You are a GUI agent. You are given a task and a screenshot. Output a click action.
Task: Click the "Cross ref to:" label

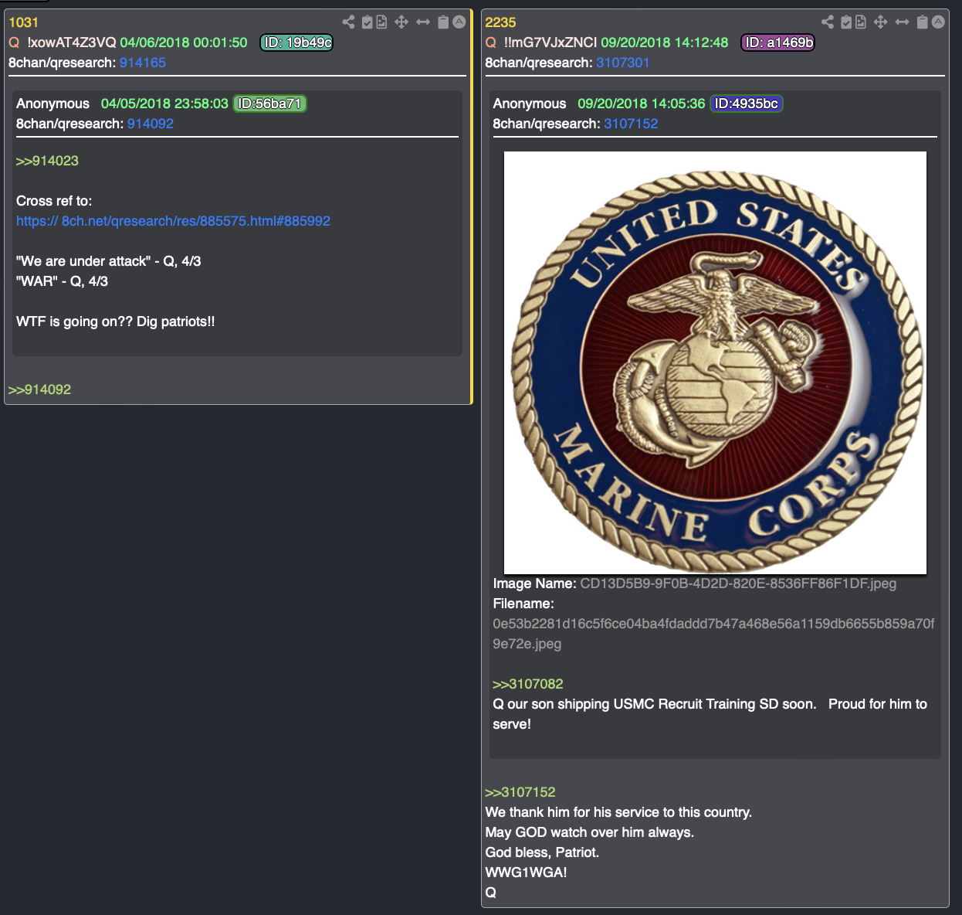pyautogui.click(x=54, y=201)
